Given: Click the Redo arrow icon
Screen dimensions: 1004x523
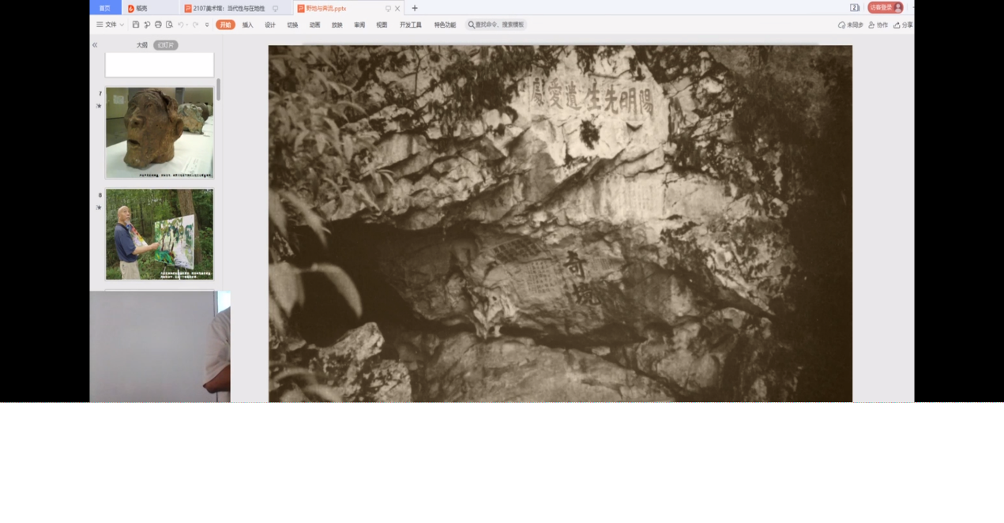Looking at the screenshot, I should [x=195, y=25].
